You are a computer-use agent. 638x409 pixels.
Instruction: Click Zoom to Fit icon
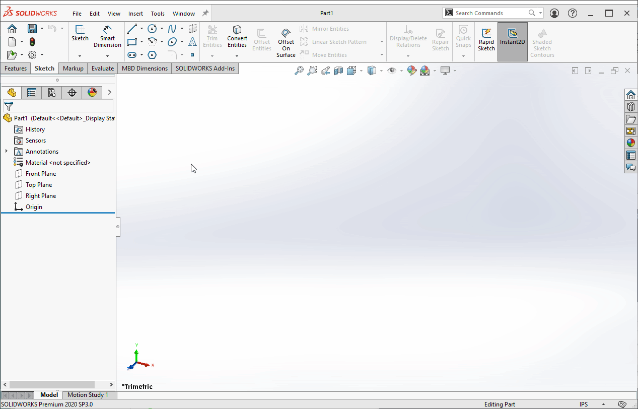tap(299, 71)
